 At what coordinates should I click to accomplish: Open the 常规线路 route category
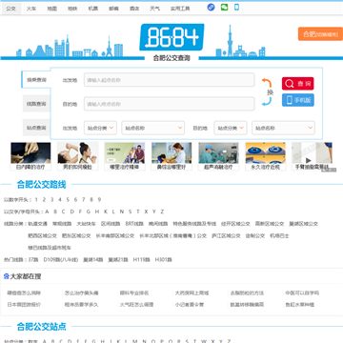[62, 224]
